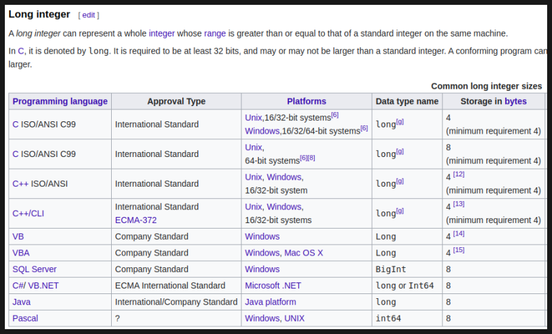Image resolution: width=552 pixels, height=334 pixels.
Task: Open the 'bytes' link in Storage header
Action: [x=515, y=101]
